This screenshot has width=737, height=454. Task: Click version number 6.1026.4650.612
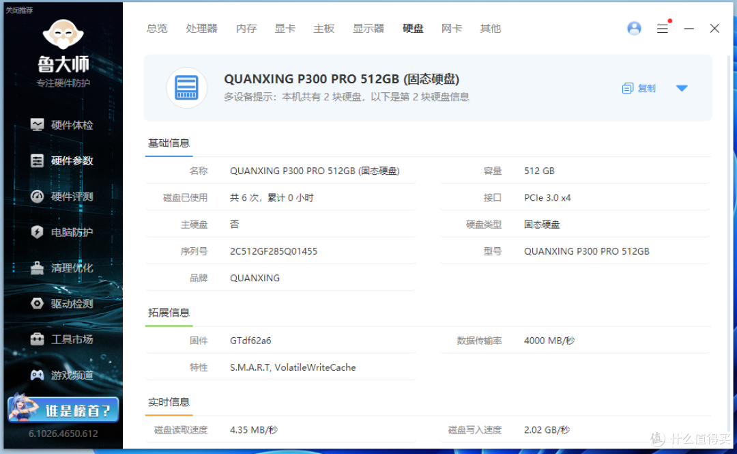tap(63, 434)
